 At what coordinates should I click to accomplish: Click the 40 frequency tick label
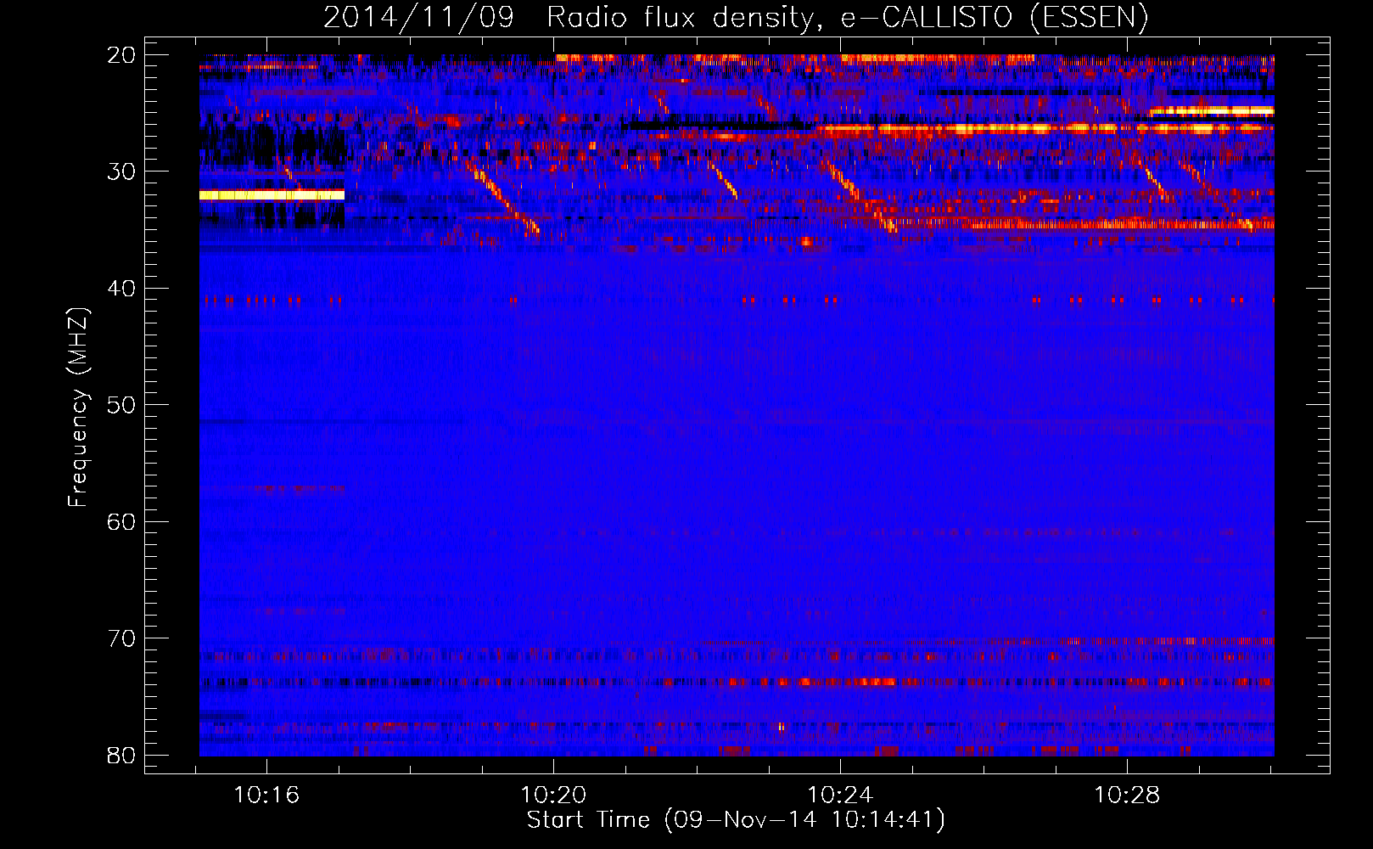(x=121, y=288)
